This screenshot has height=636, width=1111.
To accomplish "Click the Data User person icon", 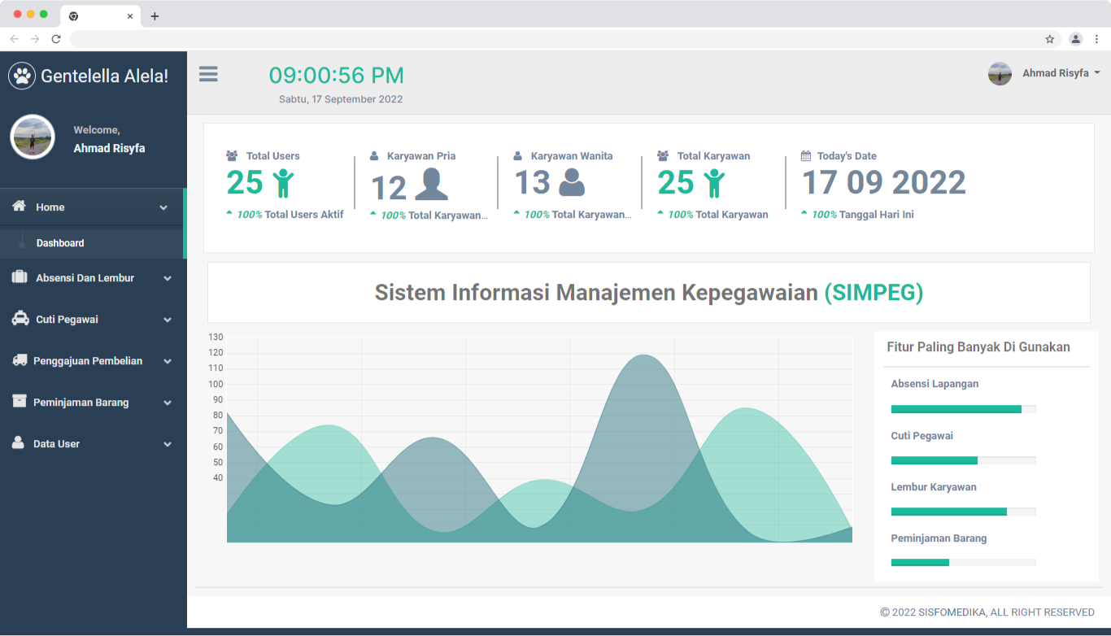I will [18, 443].
